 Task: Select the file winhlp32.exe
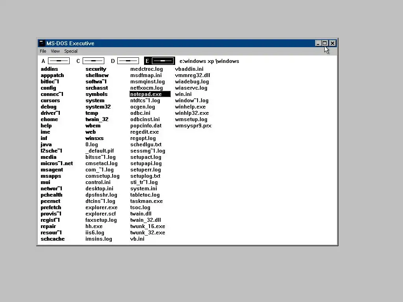[192, 113]
